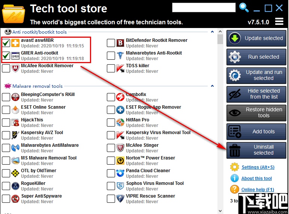Click Restore hidden tools button
The image size is (289, 214).
(256, 113)
